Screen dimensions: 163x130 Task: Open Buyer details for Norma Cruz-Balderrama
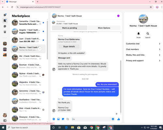coord(69,46)
